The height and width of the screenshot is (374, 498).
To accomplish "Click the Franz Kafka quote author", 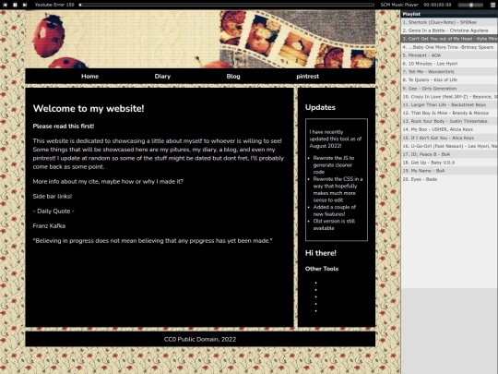I will tap(49, 226).
